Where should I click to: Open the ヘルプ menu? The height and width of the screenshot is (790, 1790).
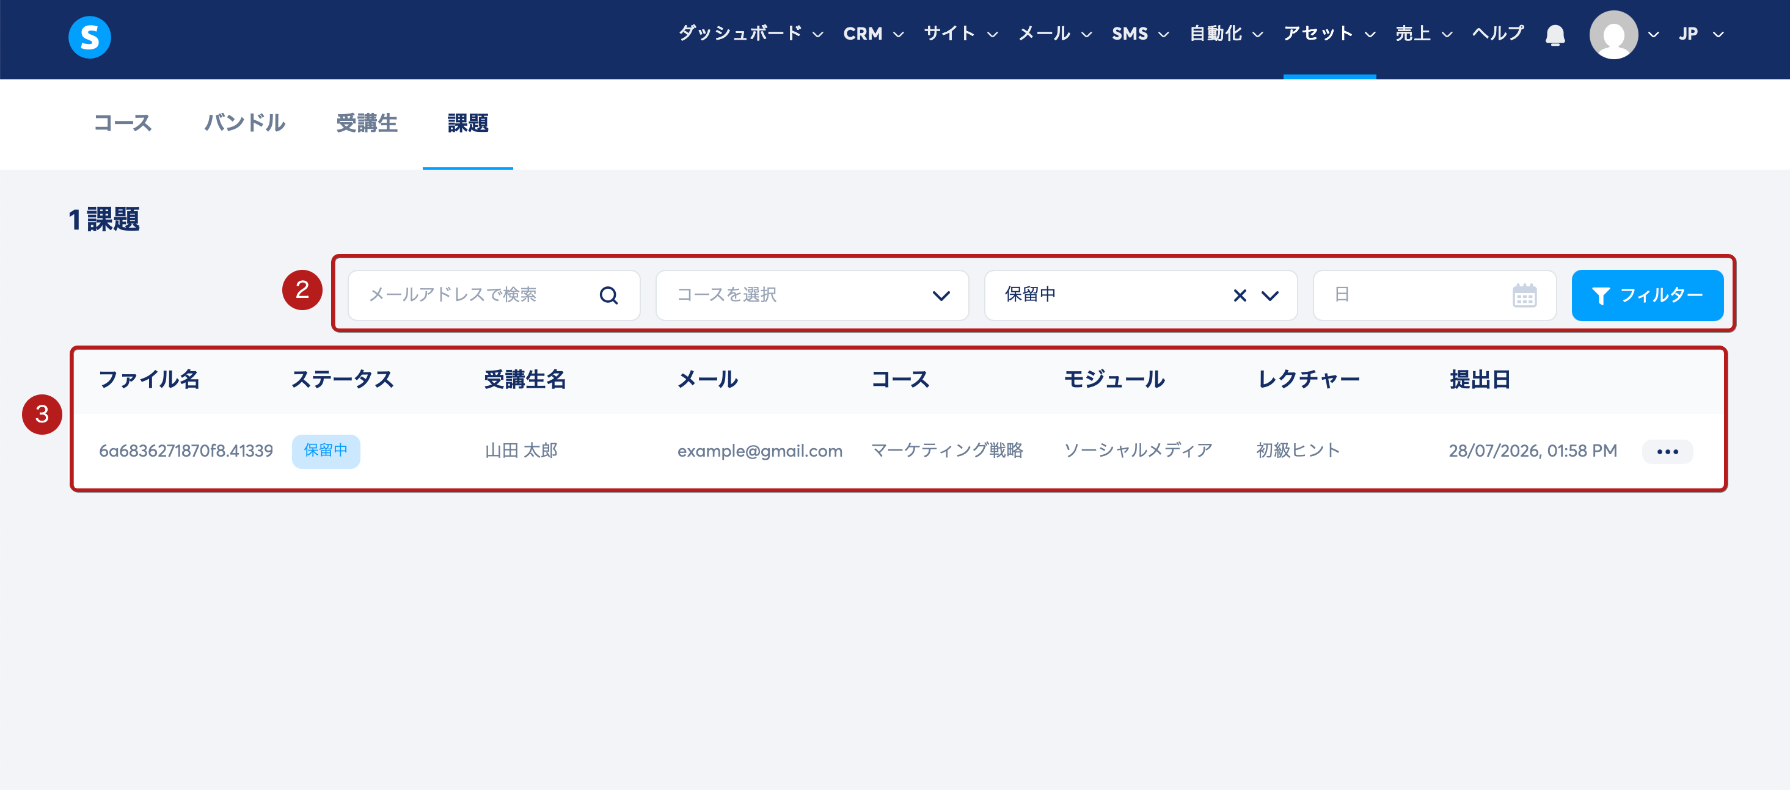pos(1497,34)
